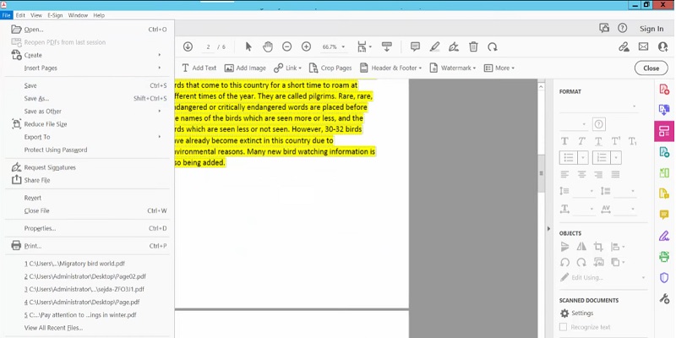This screenshot has width=676, height=338.
Task: Open scanned documents Settings gear
Action: [564, 313]
